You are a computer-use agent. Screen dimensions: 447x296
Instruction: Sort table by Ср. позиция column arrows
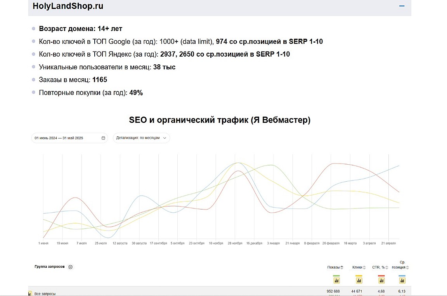(407, 267)
